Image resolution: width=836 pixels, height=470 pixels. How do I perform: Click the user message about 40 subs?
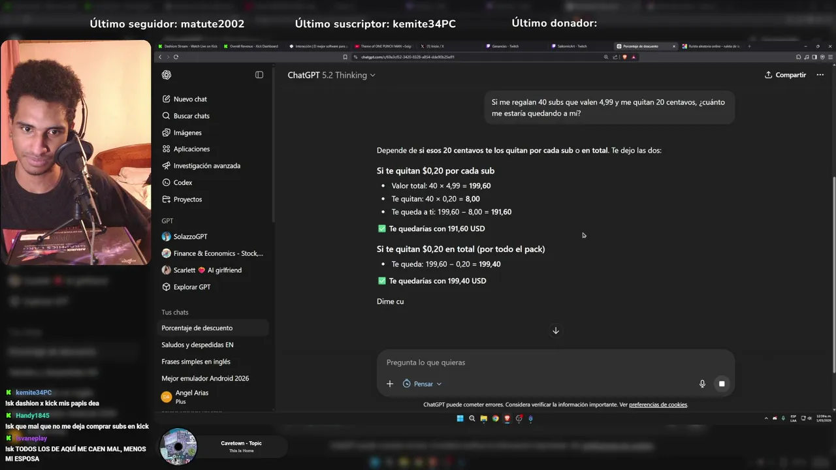(608, 108)
